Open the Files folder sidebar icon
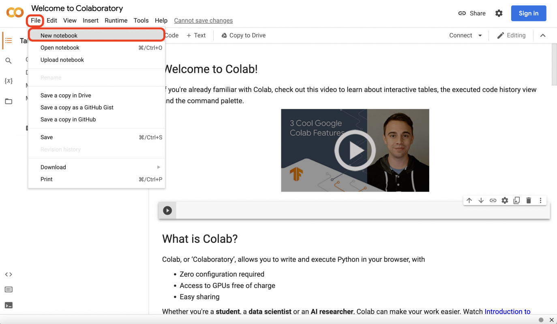Image resolution: width=557 pixels, height=324 pixels. [x=9, y=101]
